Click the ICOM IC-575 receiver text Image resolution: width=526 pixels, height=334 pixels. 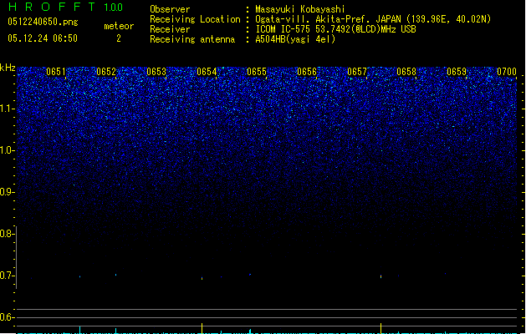tap(336, 29)
